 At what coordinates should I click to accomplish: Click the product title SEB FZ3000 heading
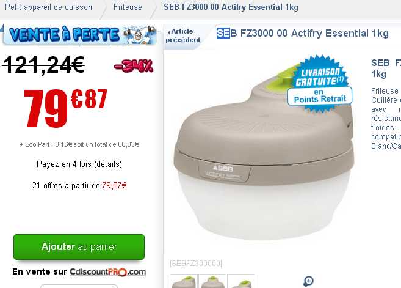[x=303, y=33]
